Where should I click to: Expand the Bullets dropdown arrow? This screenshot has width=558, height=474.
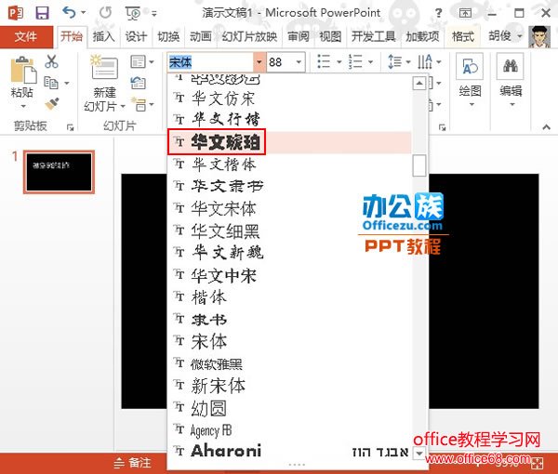click(x=339, y=62)
